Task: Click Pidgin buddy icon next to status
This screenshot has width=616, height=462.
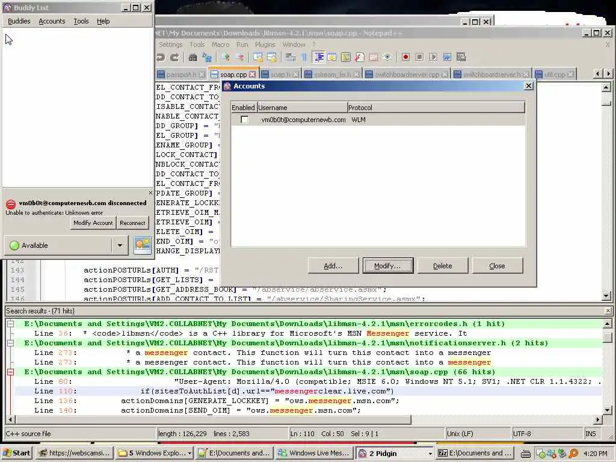Action: pyautogui.click(x=142, y=245)
